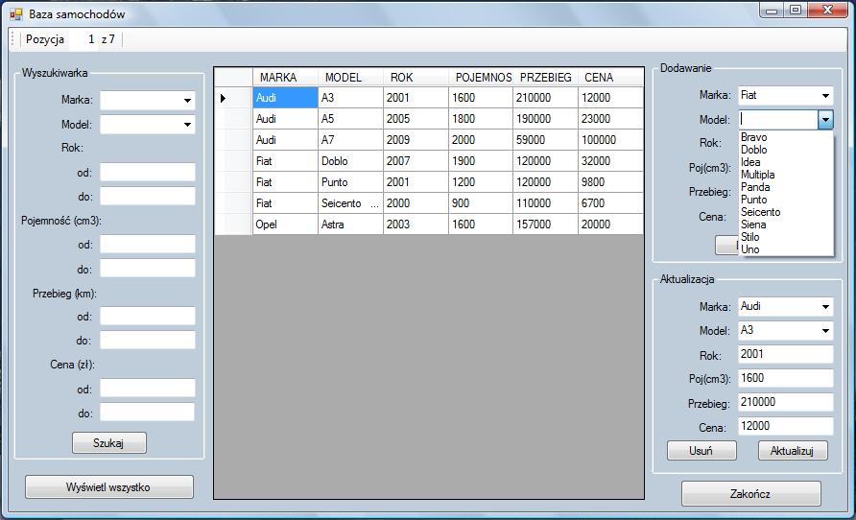Screen dimensions: 856x520
Task: Click the Pozycja number box in toolbar
Action: coord(83,39)
